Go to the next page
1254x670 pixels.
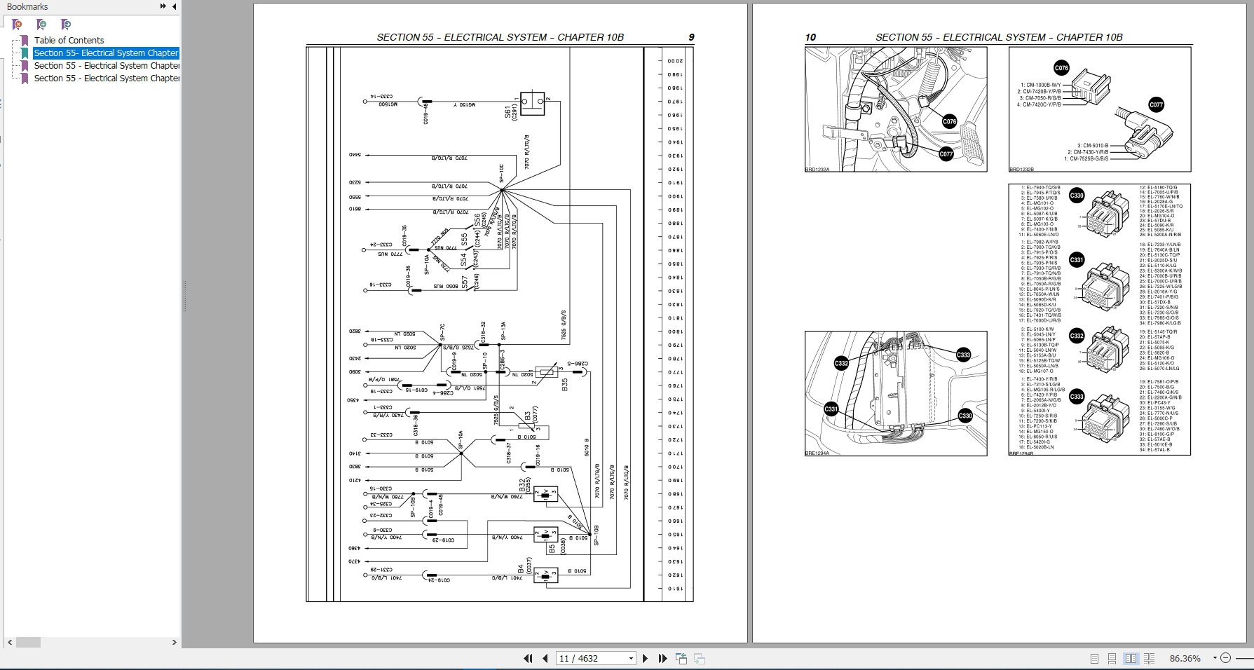pyautogui.click(x=646, y=659)
